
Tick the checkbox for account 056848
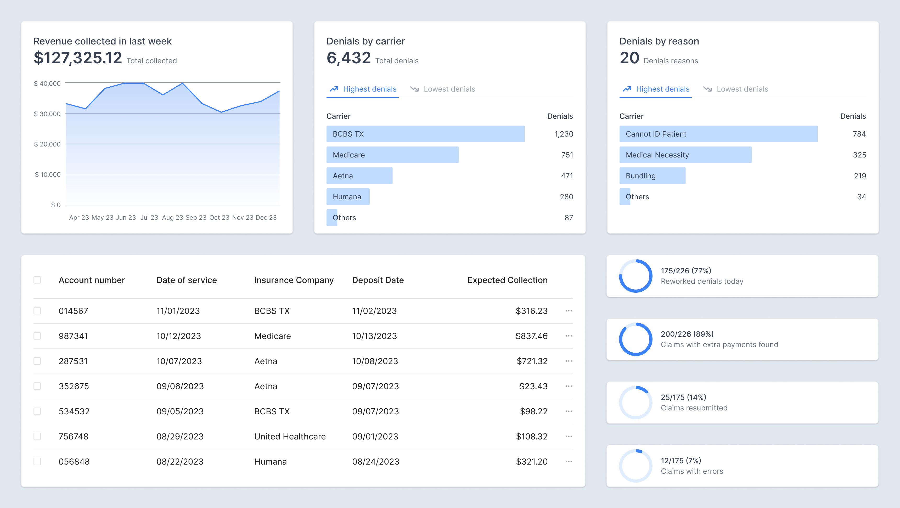(37, 462)
